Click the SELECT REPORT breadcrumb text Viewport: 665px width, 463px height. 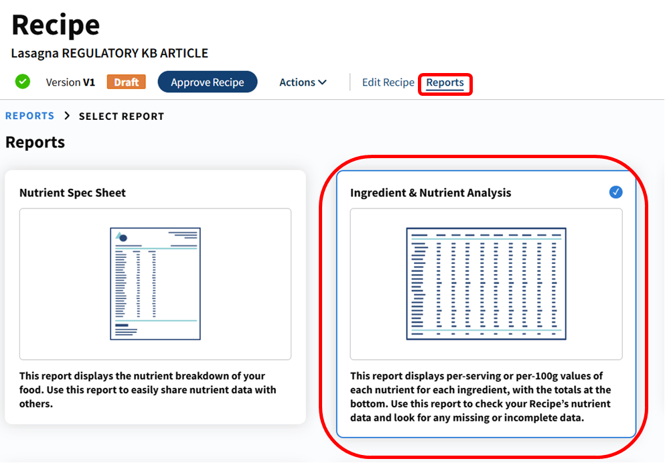[121, 117]
